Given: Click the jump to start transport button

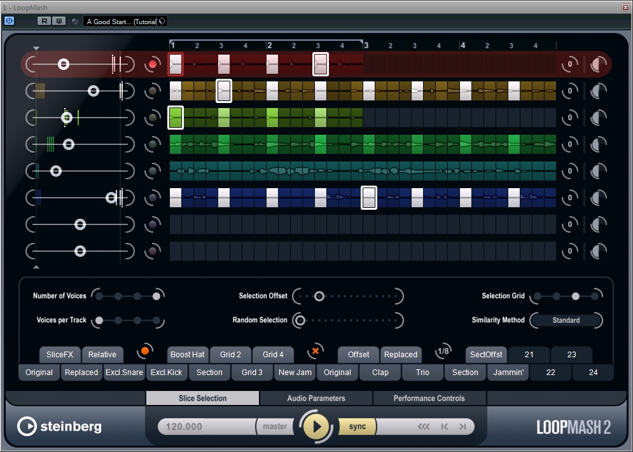Looking at the screenshot, I should [x=445, y=427].
